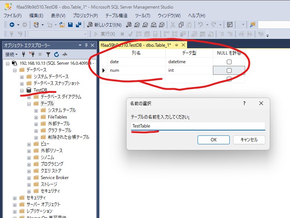Expand the システム データベース node
The height and width of the screenshot is (218, 290).
[22, 77]
